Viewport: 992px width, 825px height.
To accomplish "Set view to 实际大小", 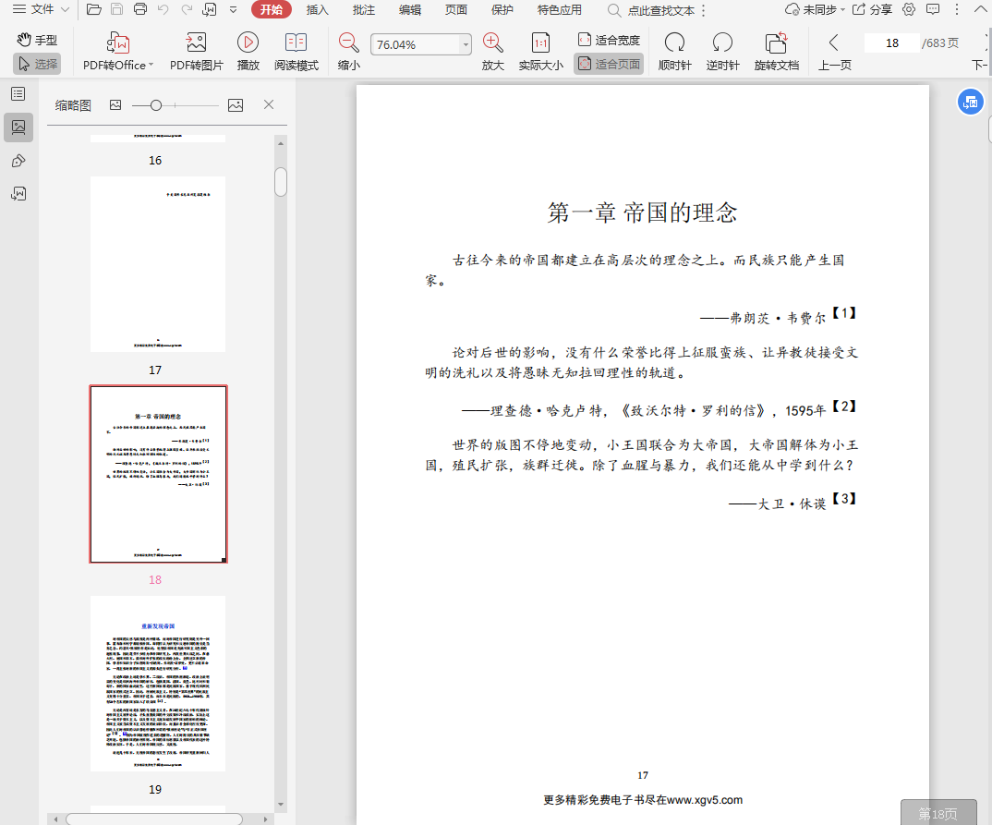I will click(541, 52).
